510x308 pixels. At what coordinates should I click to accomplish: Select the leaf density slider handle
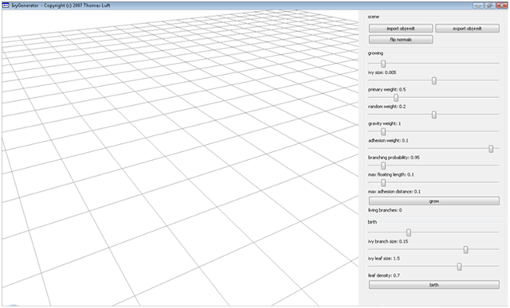(459, 267)
